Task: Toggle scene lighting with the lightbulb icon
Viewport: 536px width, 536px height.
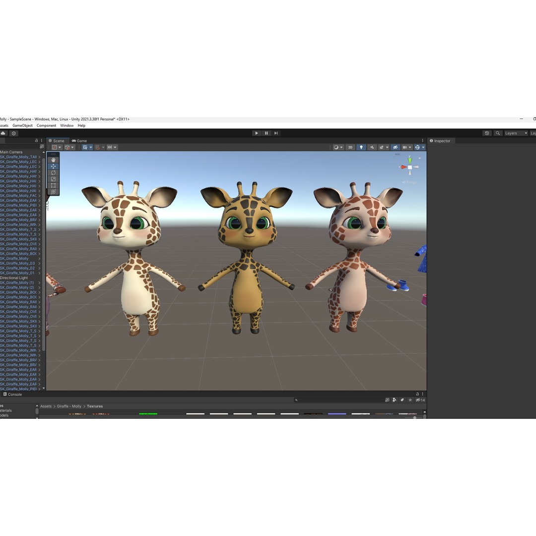Action: tap(361, 147)
